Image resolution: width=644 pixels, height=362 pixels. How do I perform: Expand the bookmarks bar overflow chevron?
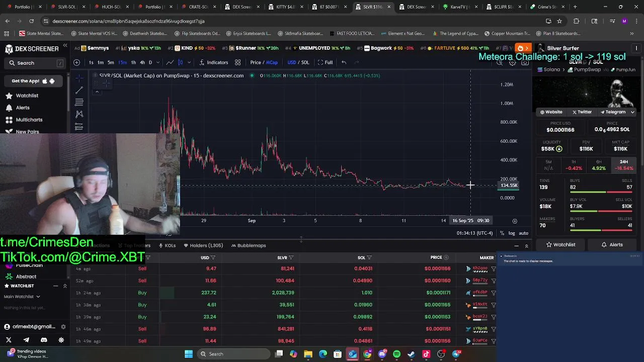click(632, 34)
